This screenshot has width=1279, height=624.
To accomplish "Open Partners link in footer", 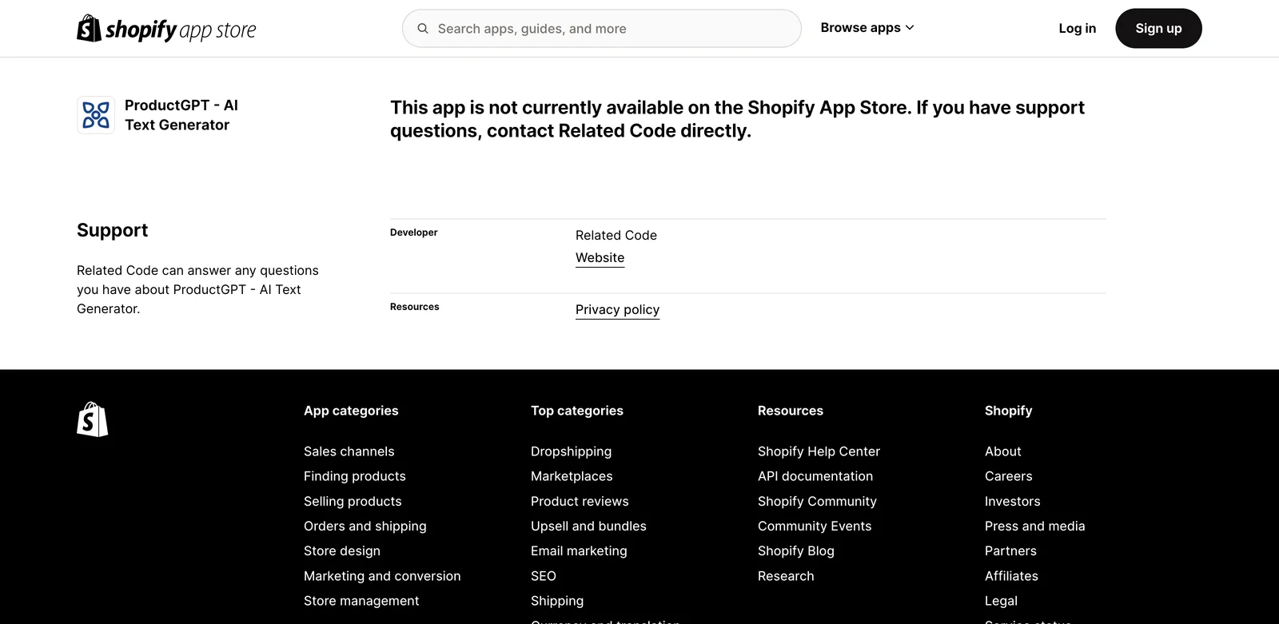I will tap(1010, 551).
